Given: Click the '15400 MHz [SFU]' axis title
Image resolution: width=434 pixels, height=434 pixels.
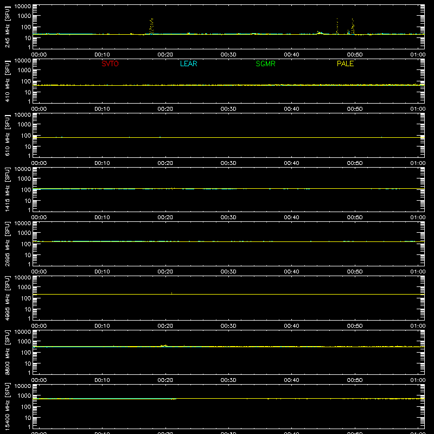Looking at the screenshot, I should coord(8,406).
